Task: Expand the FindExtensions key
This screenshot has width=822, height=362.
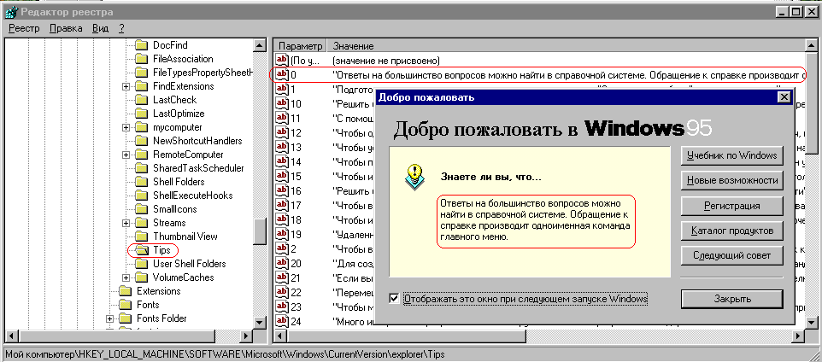Action: pyautogui.click(x=126, y=86)
